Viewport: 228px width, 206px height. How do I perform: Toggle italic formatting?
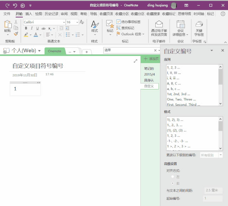[x=32, y=28]
